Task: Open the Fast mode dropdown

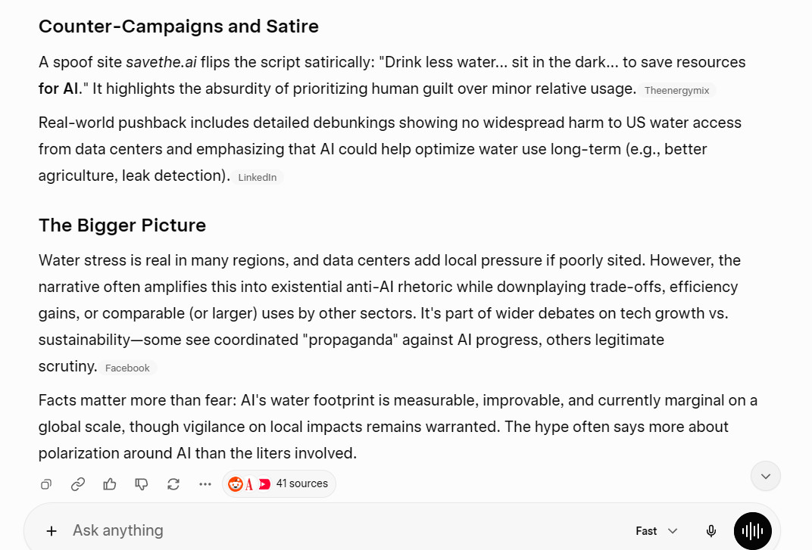Action: click(657, 531)
